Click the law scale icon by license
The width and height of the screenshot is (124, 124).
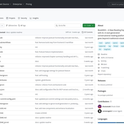99,58
